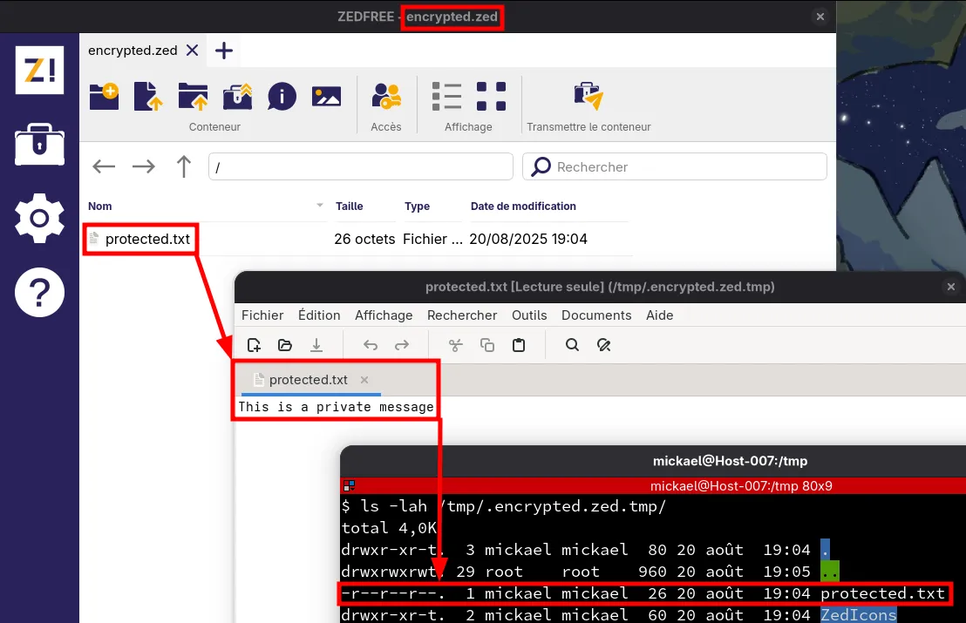The image size is (966, 623).
Task: Select the protected.txt file in the list
Action: click(x=147, y=239)
